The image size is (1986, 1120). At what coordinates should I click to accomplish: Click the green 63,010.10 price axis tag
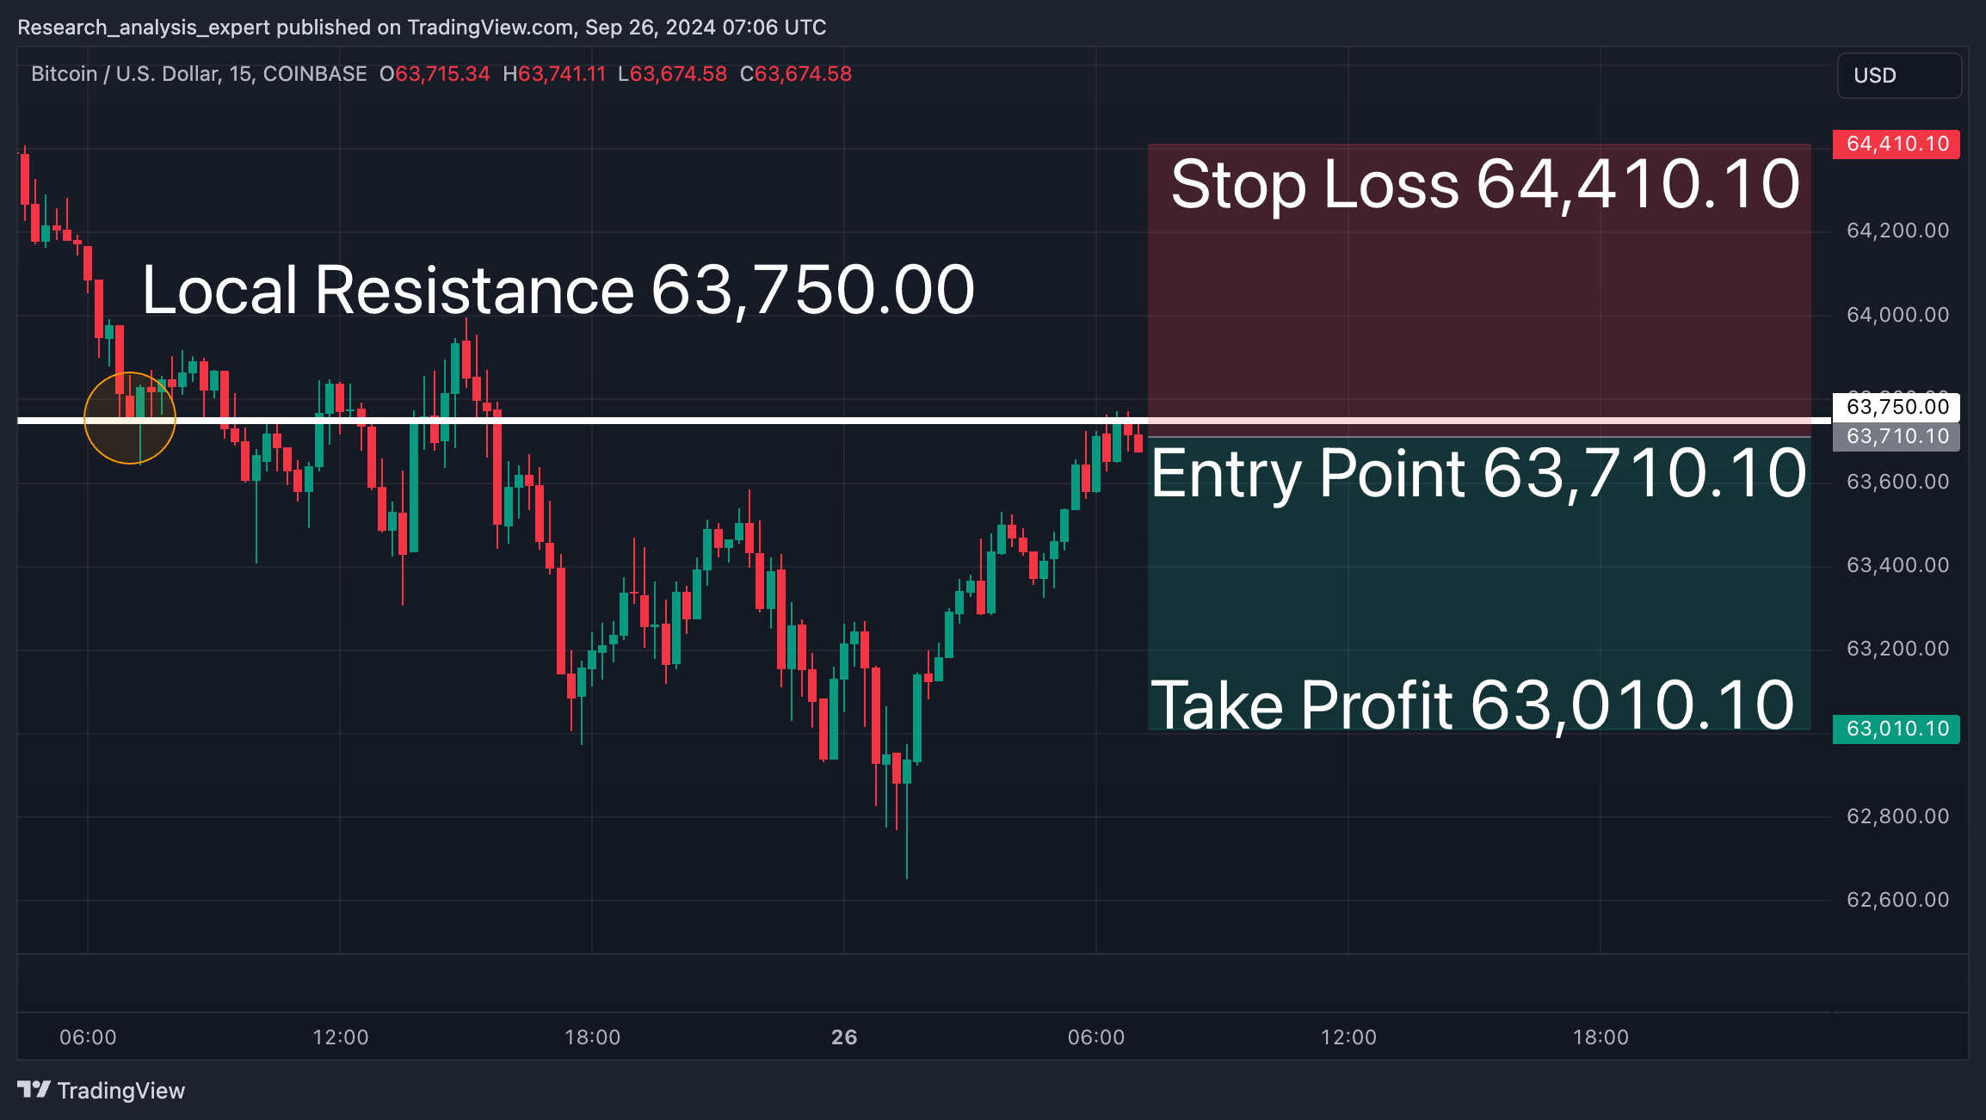[x=1897, y=729]
